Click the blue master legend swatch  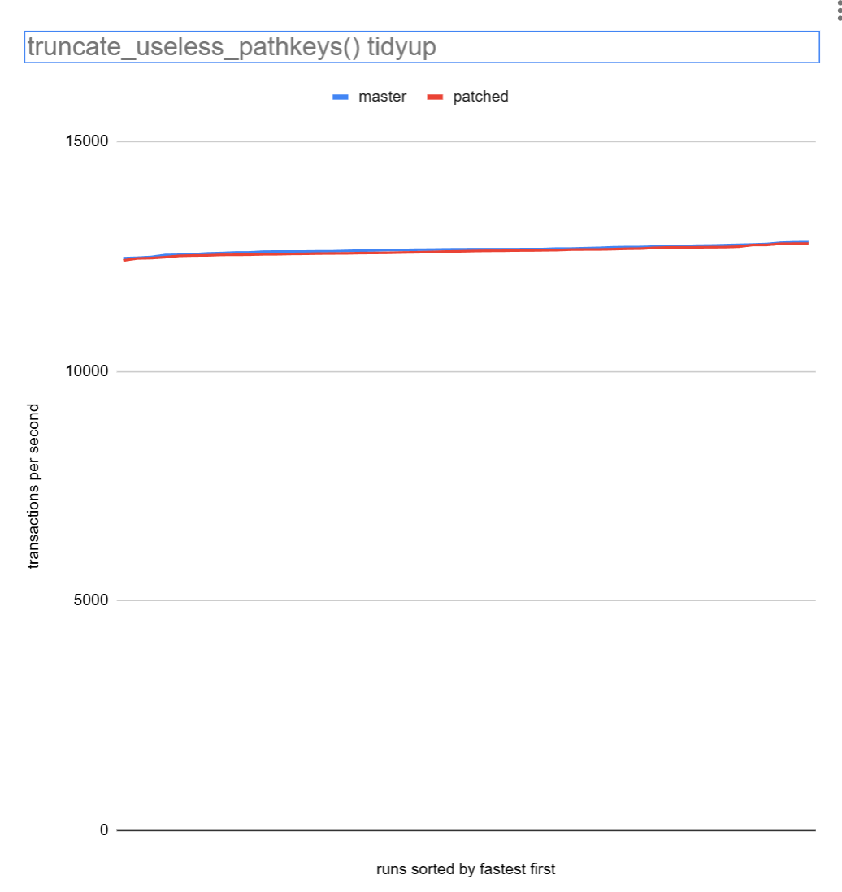coord(341,96)
